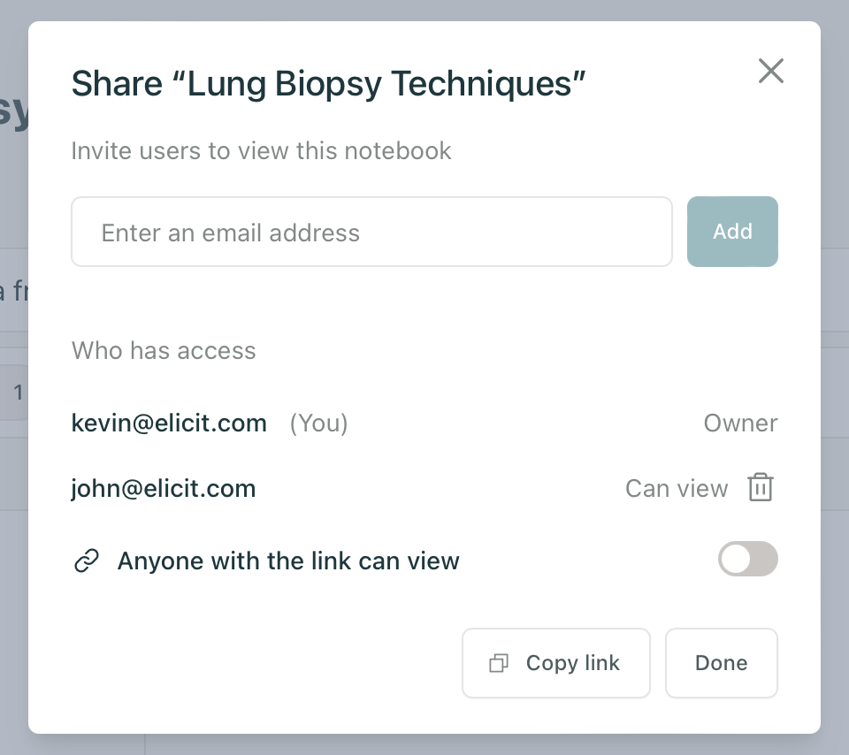This screenshot has height=755, width=849.
Task: Click the chain link icon
Action: click(87, 561)
